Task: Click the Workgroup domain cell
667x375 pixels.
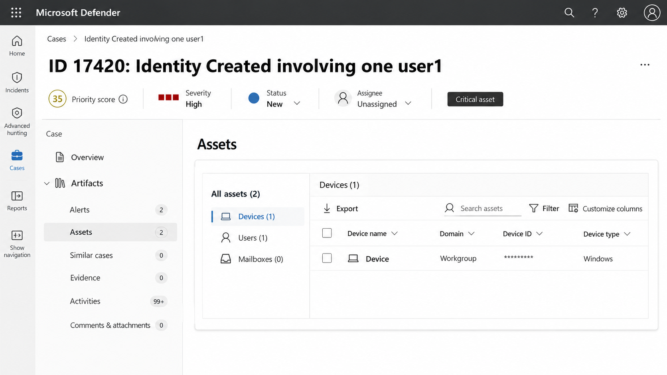Action: click(x=458, y=258)
